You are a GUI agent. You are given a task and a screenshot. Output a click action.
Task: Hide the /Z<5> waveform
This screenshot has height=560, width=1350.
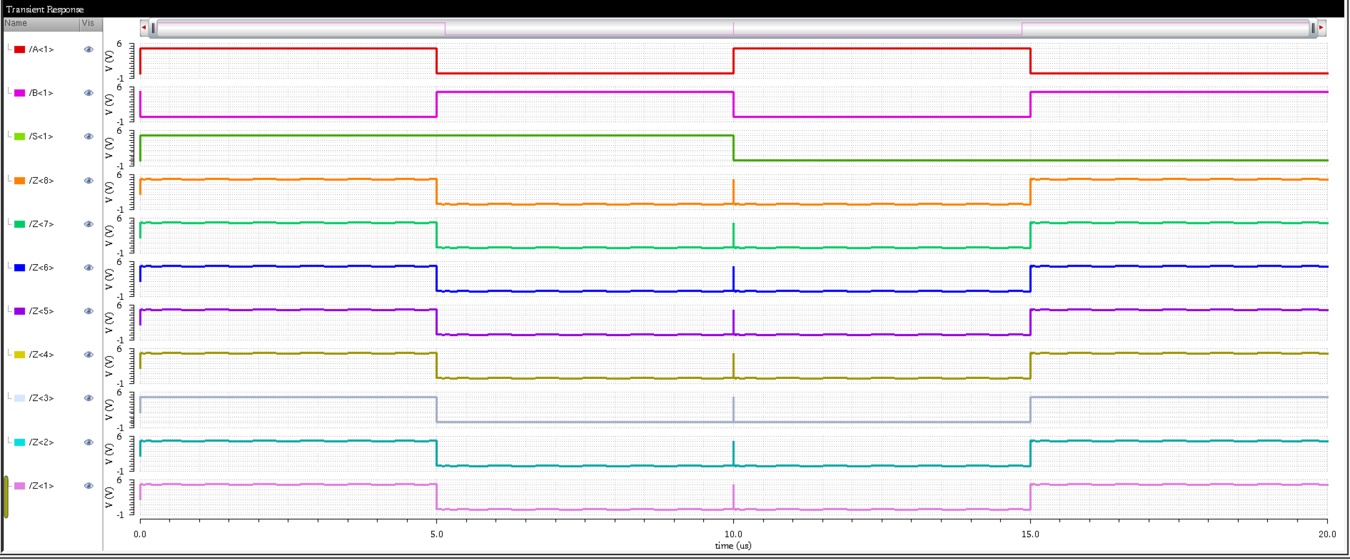coord(88,311)
